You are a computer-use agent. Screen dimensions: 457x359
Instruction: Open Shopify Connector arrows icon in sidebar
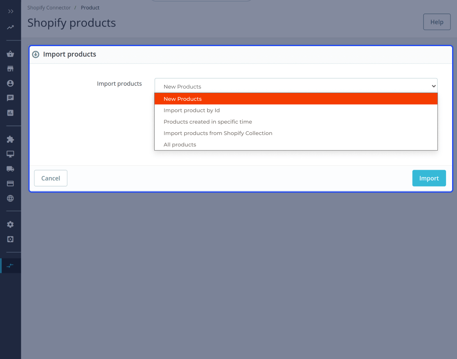pos(10,266)
